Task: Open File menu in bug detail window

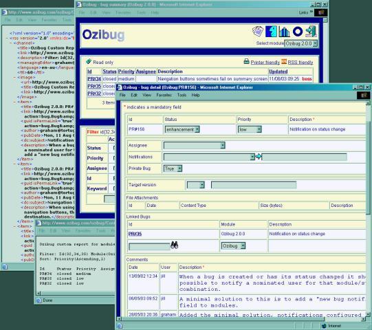Action: (x=122, y=95)
